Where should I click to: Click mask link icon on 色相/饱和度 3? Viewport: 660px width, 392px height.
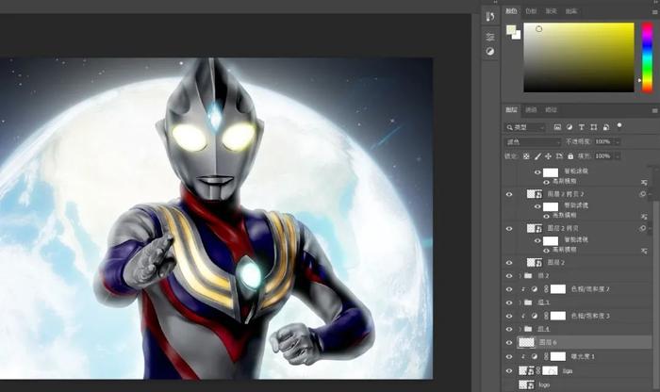[546, 316]
